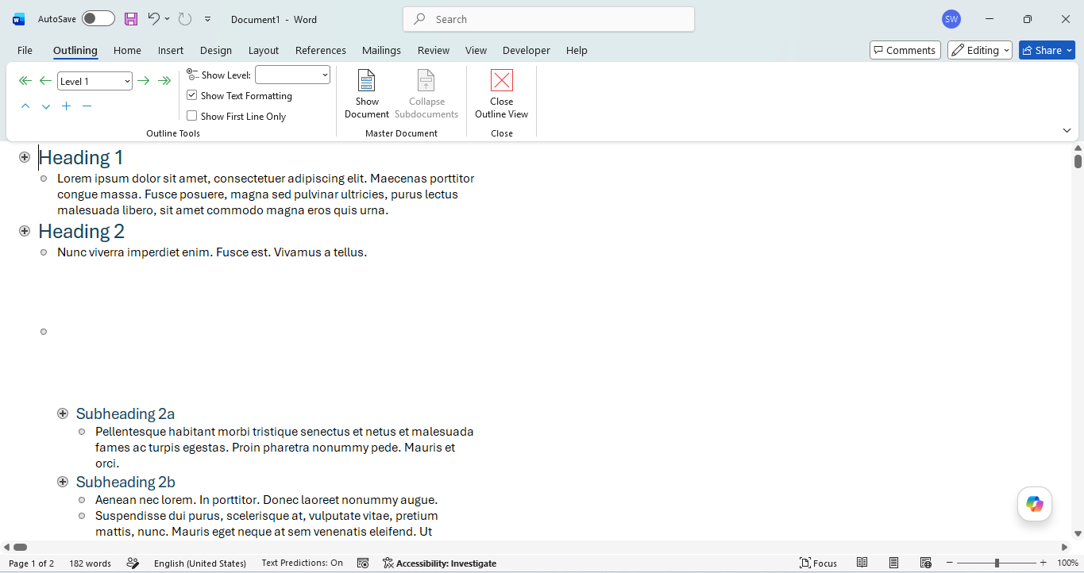The height and width of the screenshot is (573, 1084).
Task: Open the Developer tab
Action: pos(527,50)
